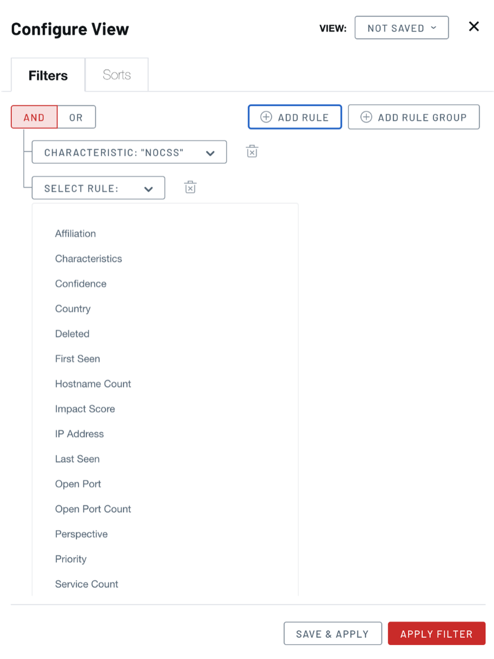494x659 pixels.
Task: Remove the Select Rule row with trash icon
Action: 190,187
